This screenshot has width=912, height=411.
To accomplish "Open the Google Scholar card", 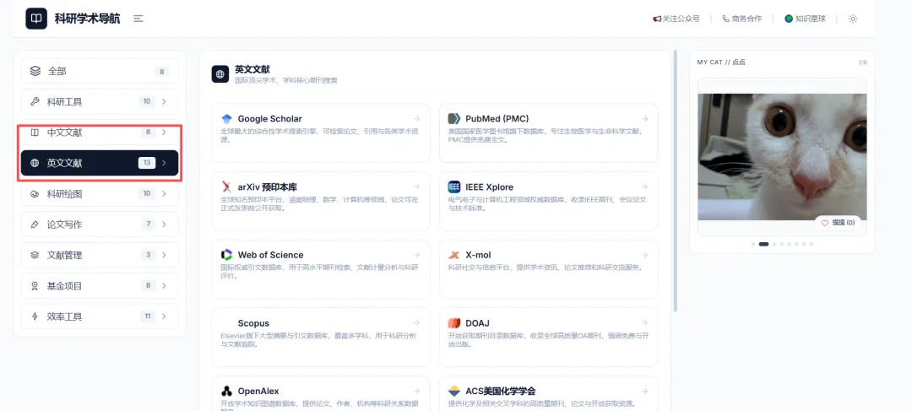I will point(321,132).
